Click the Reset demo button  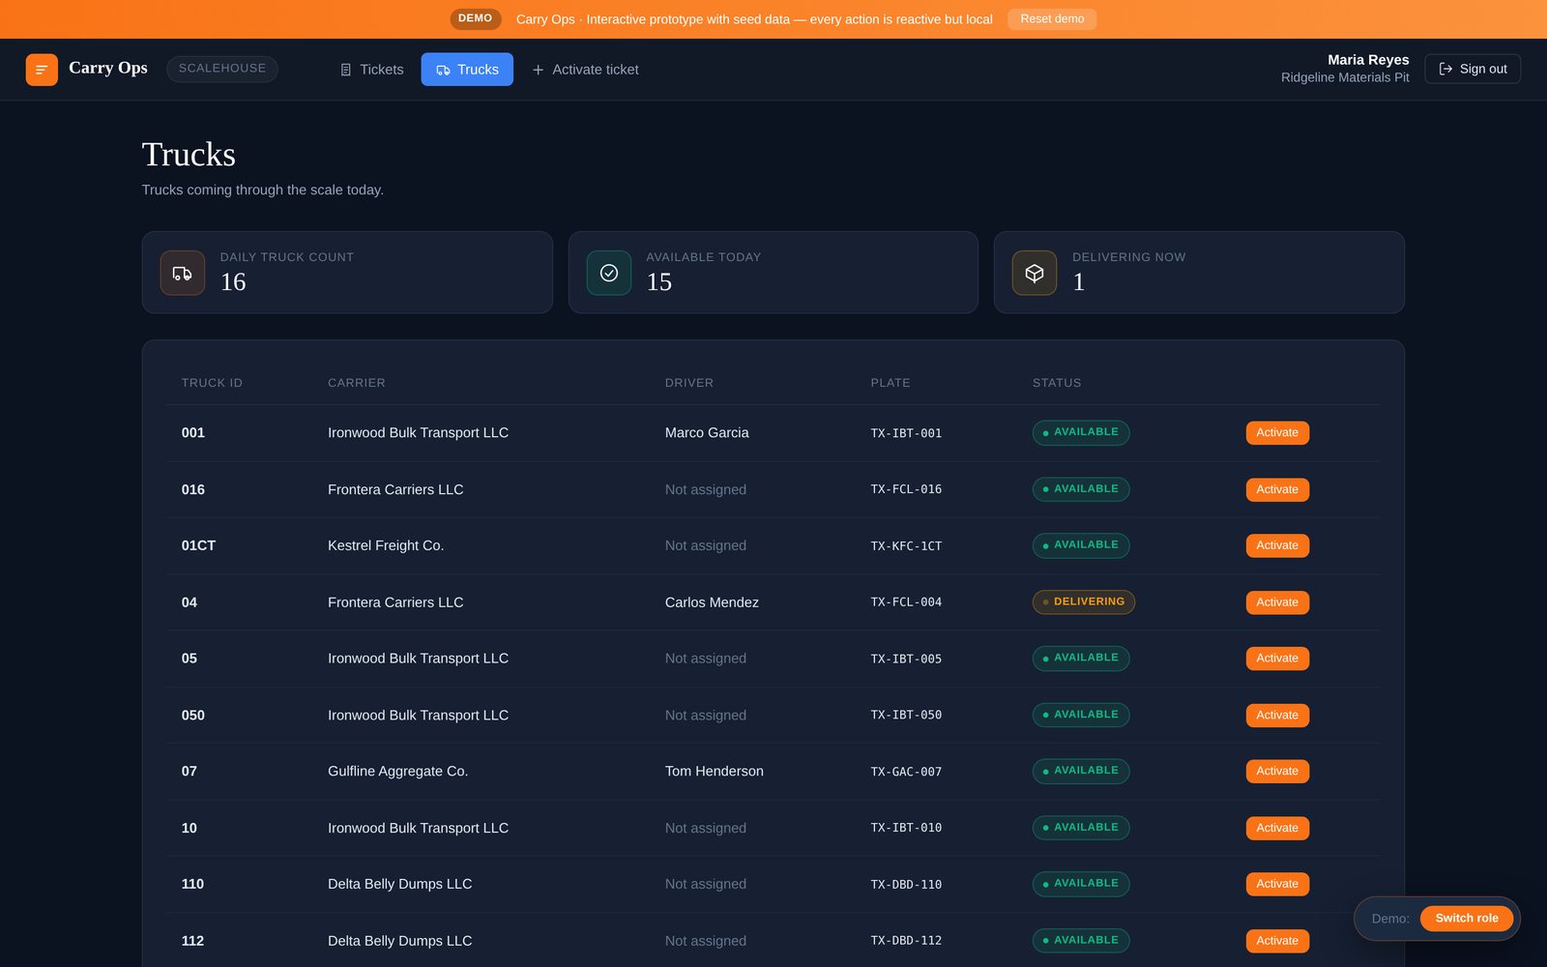[x=1052, y=19]
